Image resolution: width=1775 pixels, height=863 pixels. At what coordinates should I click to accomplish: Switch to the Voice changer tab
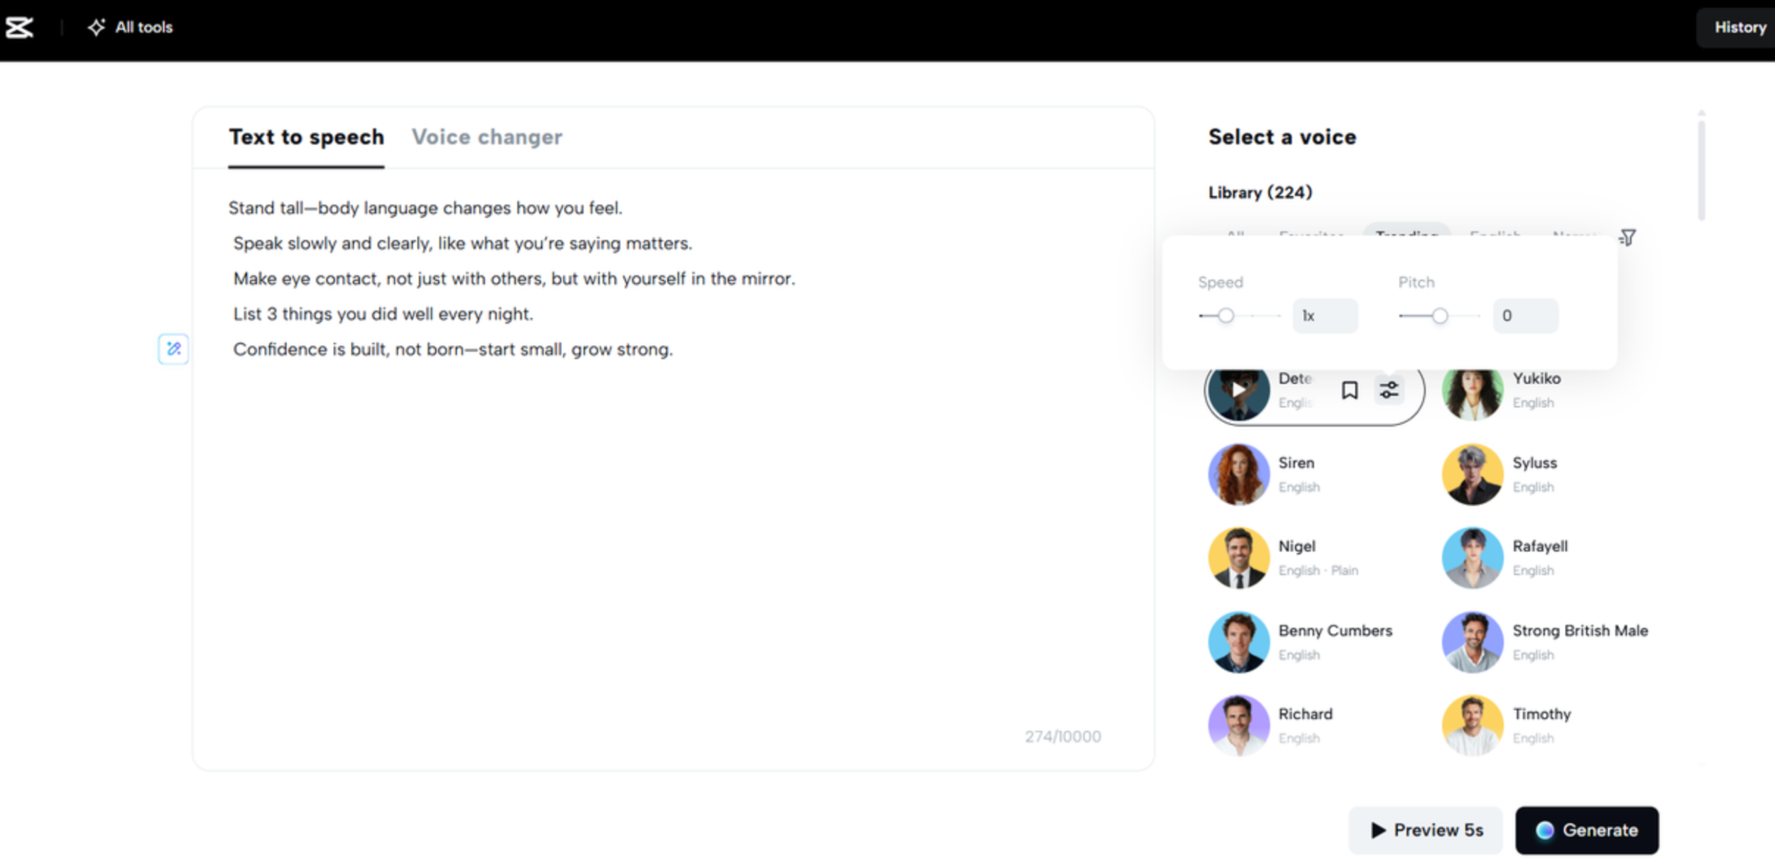coord(488,137)
